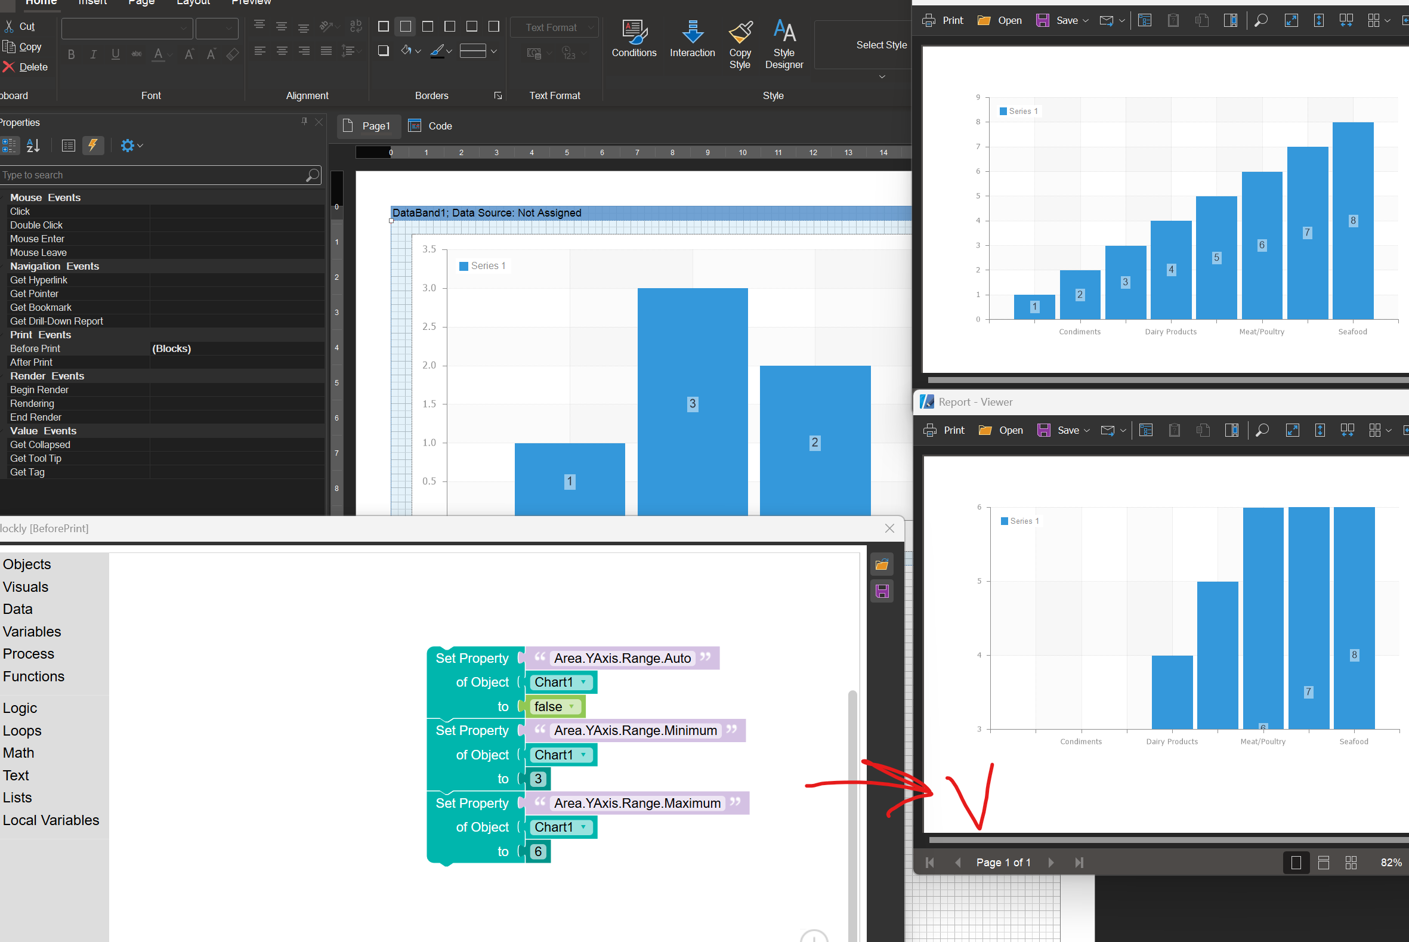Expand the Borders group dialog launcher
1409x942 pixels.
point(498,95)
